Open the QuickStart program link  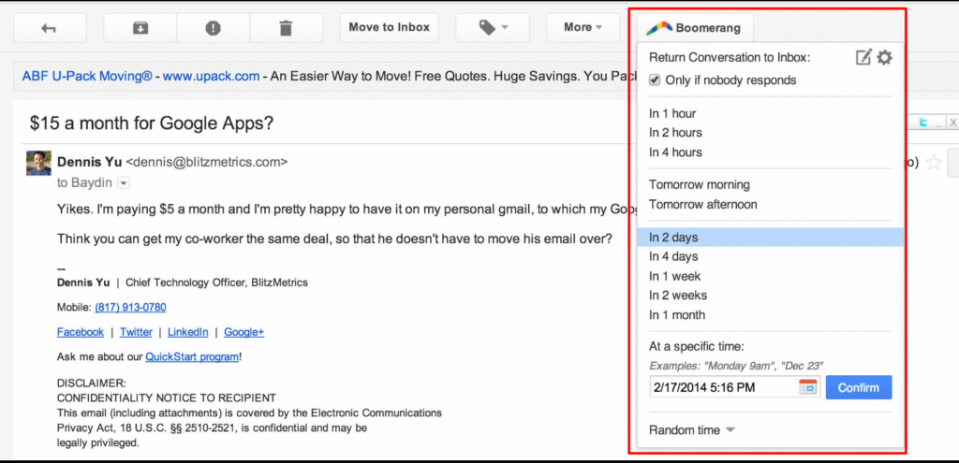tap(191, 356)
